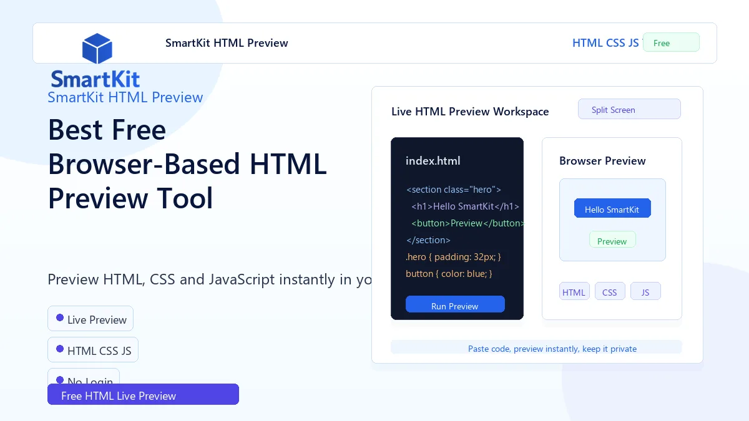Click the Split Screen button
Viewport: 749px width, 421px height.
629,109
